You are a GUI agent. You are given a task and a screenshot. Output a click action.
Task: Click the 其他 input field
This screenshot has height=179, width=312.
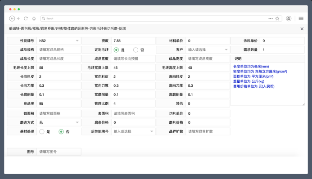click(208, 103)
